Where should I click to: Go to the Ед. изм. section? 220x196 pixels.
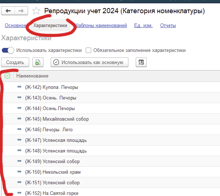[143, 26]
